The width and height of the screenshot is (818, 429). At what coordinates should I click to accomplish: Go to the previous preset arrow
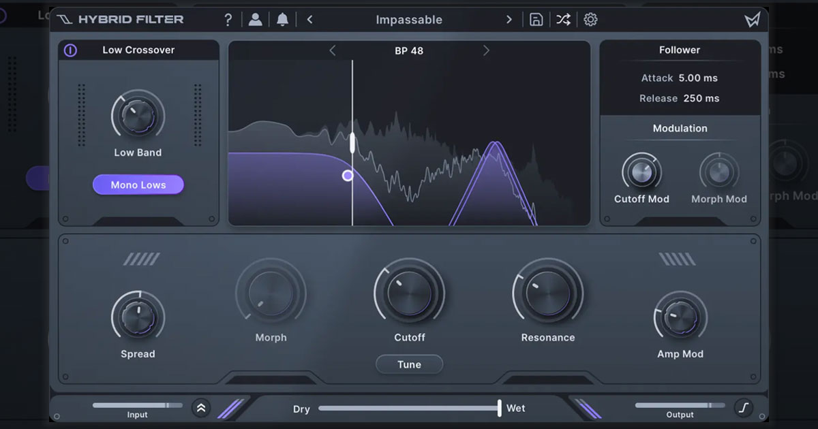click(309, 20)
